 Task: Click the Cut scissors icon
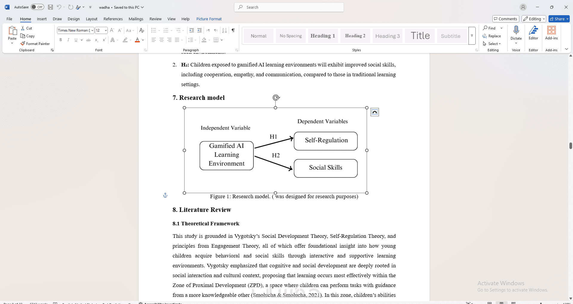click(23, 28)
